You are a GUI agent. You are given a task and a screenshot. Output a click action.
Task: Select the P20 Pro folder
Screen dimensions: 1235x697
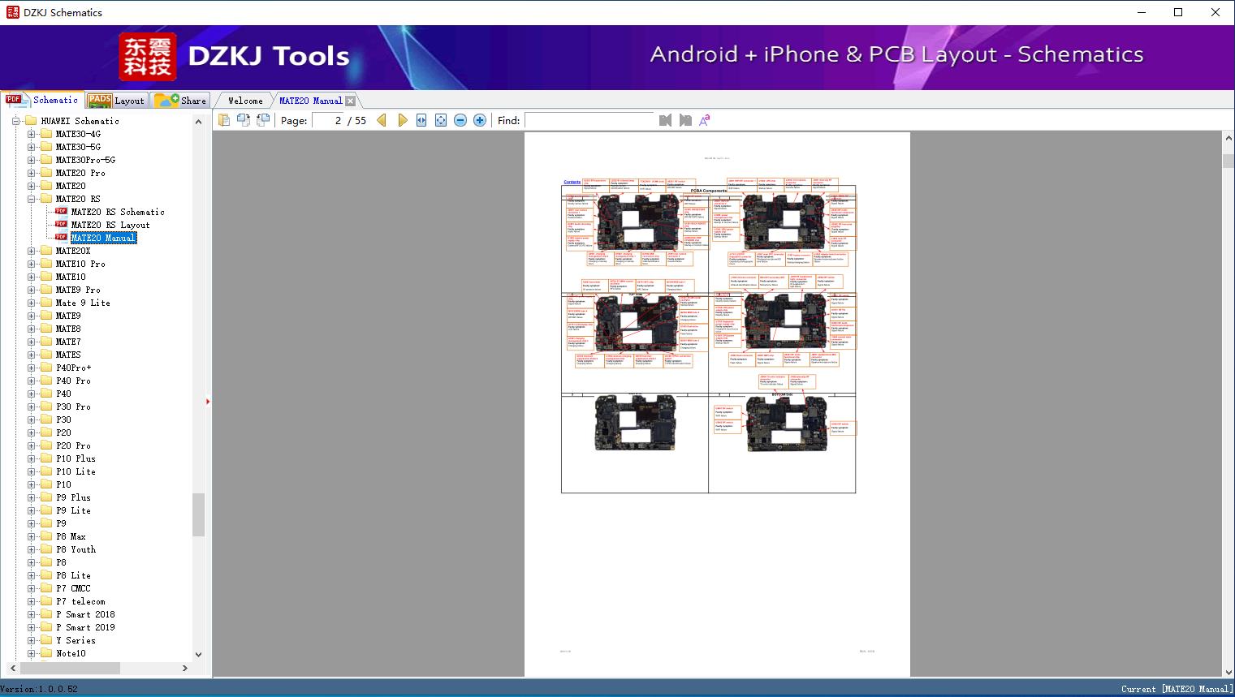pyautogui.click(x=73, y=445)
